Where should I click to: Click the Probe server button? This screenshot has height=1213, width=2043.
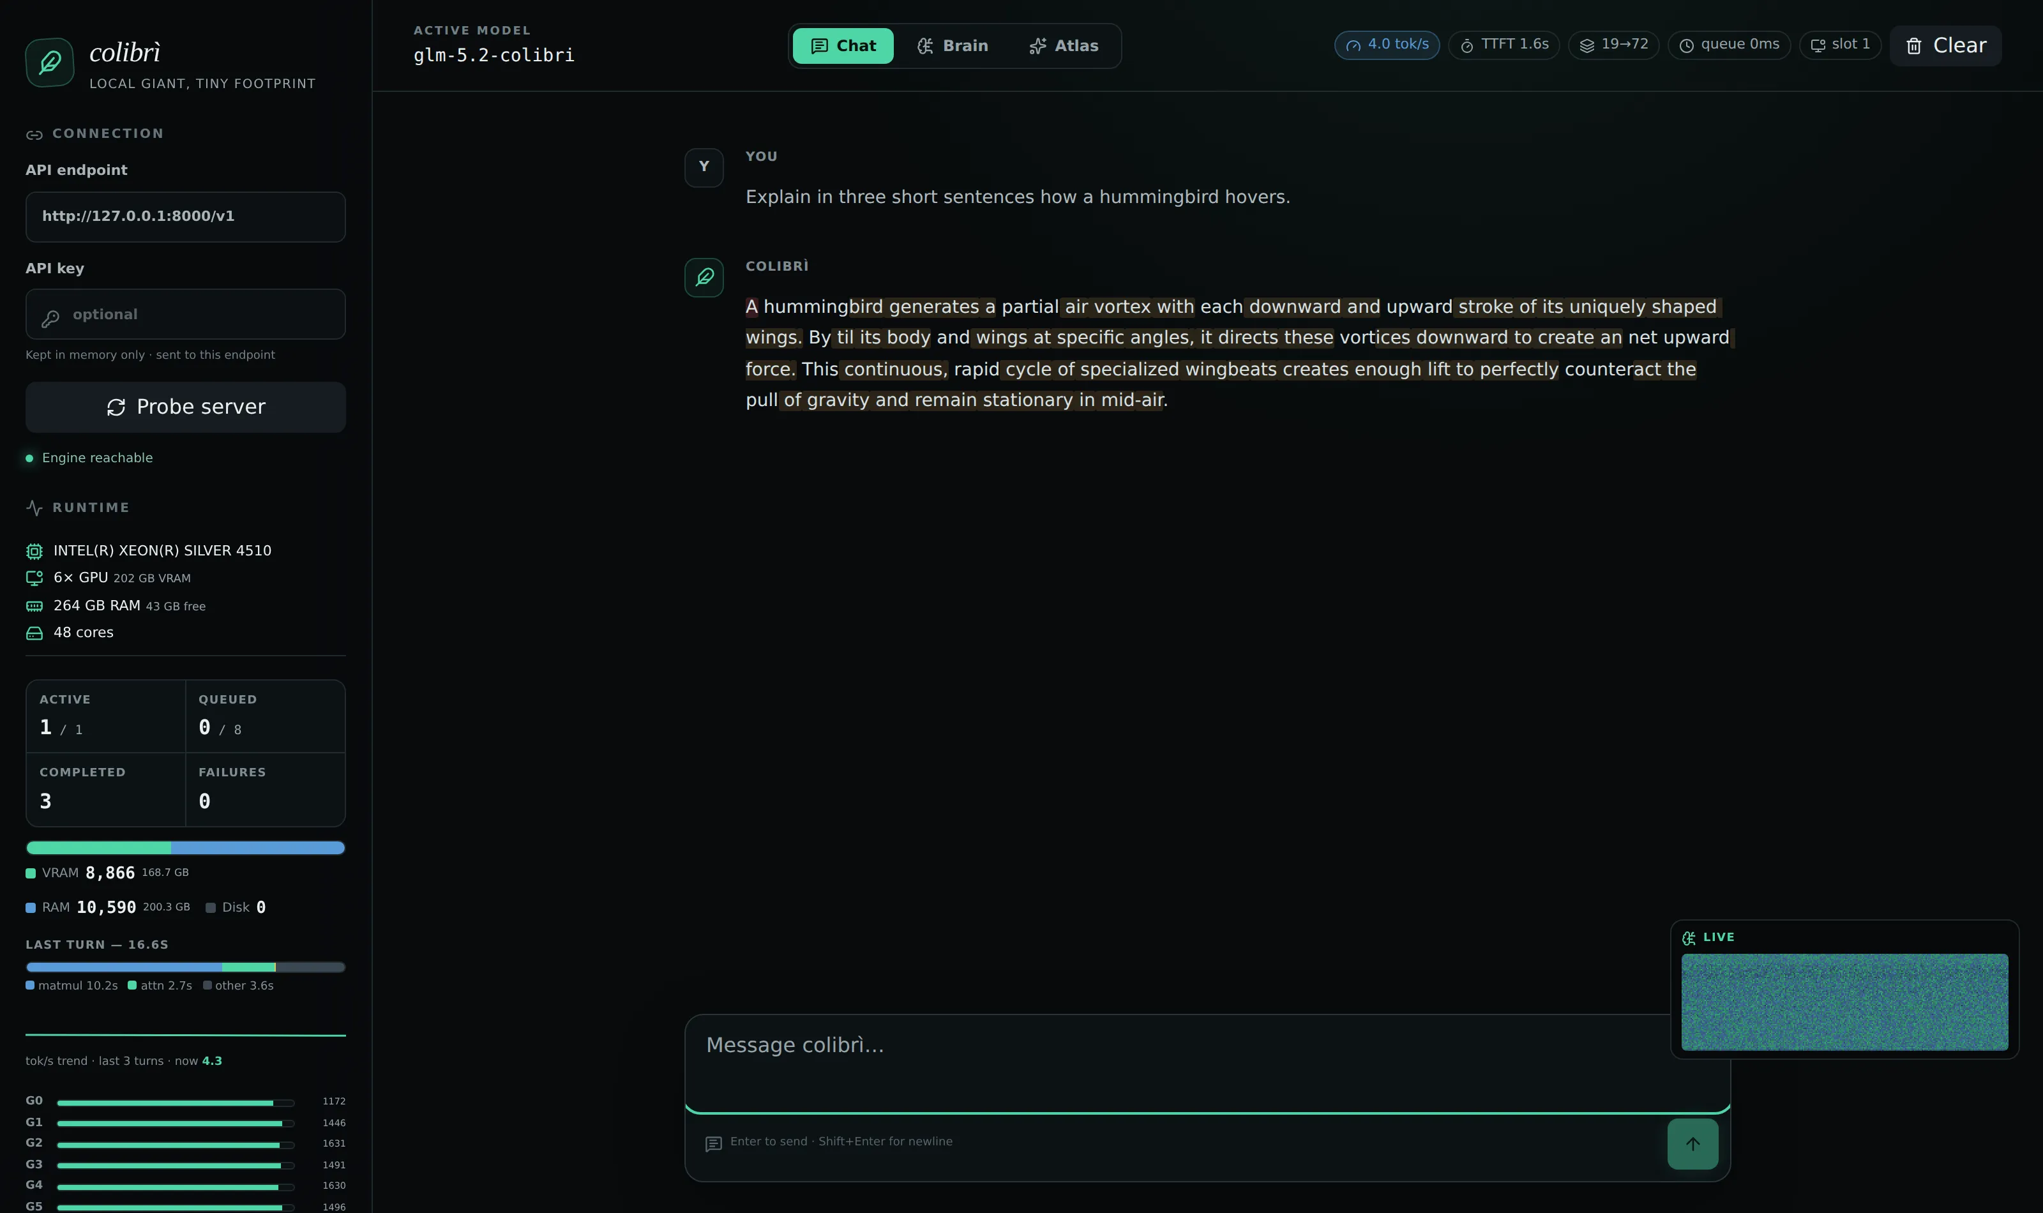(186, 407)
